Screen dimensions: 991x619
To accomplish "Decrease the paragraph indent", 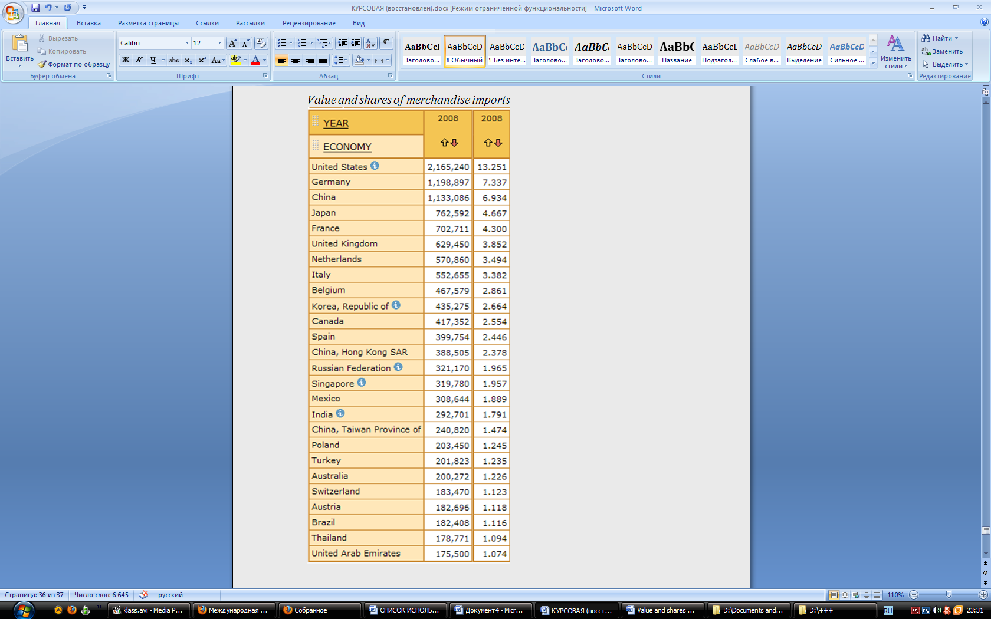I will [342, 43].
